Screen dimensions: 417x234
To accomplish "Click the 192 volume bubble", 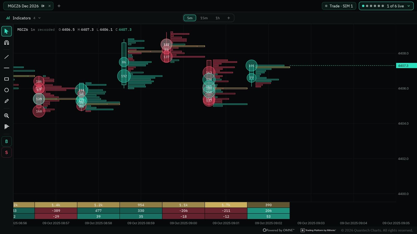I will click(x=124, y=76).
